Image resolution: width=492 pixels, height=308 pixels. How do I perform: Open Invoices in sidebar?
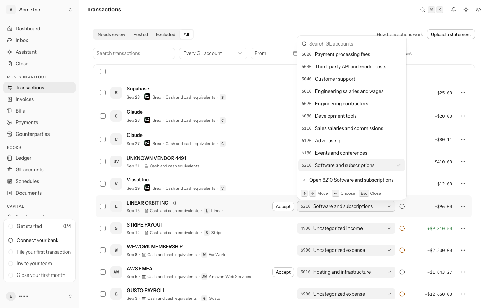click(39, 99)
